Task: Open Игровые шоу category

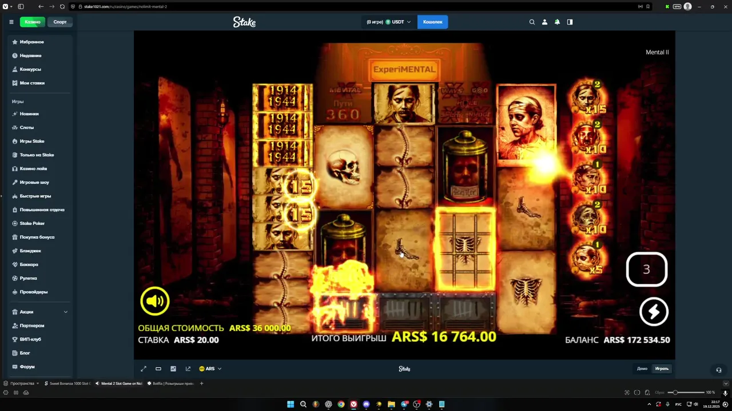Action: click(x=40, y=182)
